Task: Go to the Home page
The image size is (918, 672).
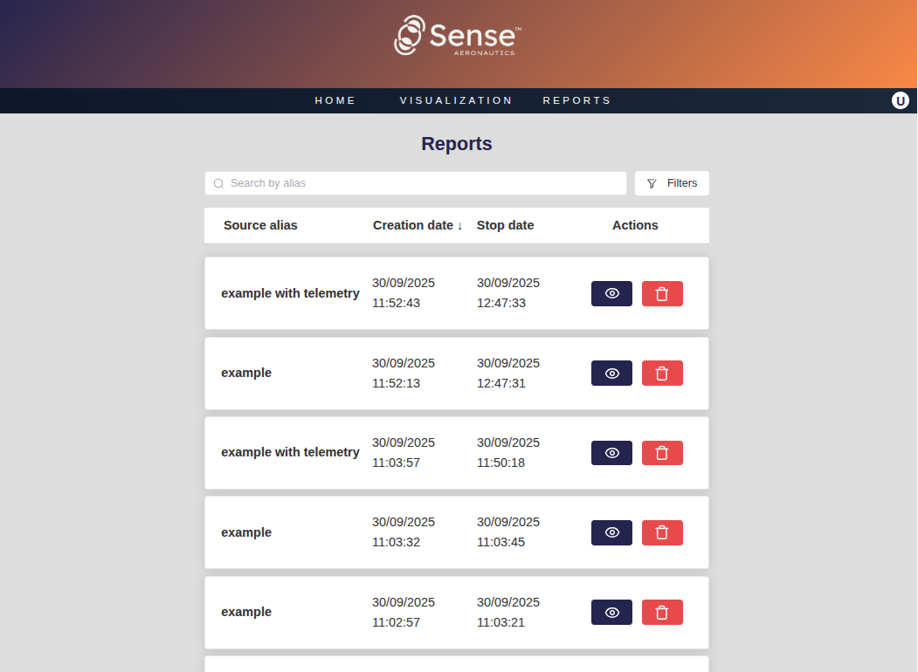Action: click(335, 100)
